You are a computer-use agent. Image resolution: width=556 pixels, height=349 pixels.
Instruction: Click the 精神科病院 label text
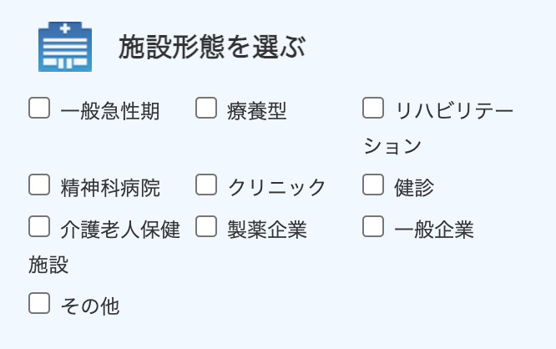point(110,188)
